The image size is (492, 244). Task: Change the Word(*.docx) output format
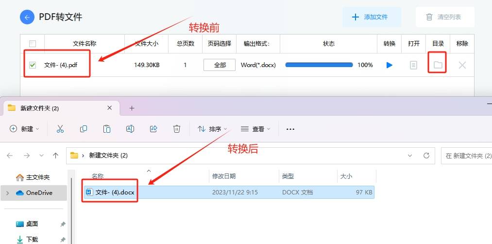click(x=258, y=65)
